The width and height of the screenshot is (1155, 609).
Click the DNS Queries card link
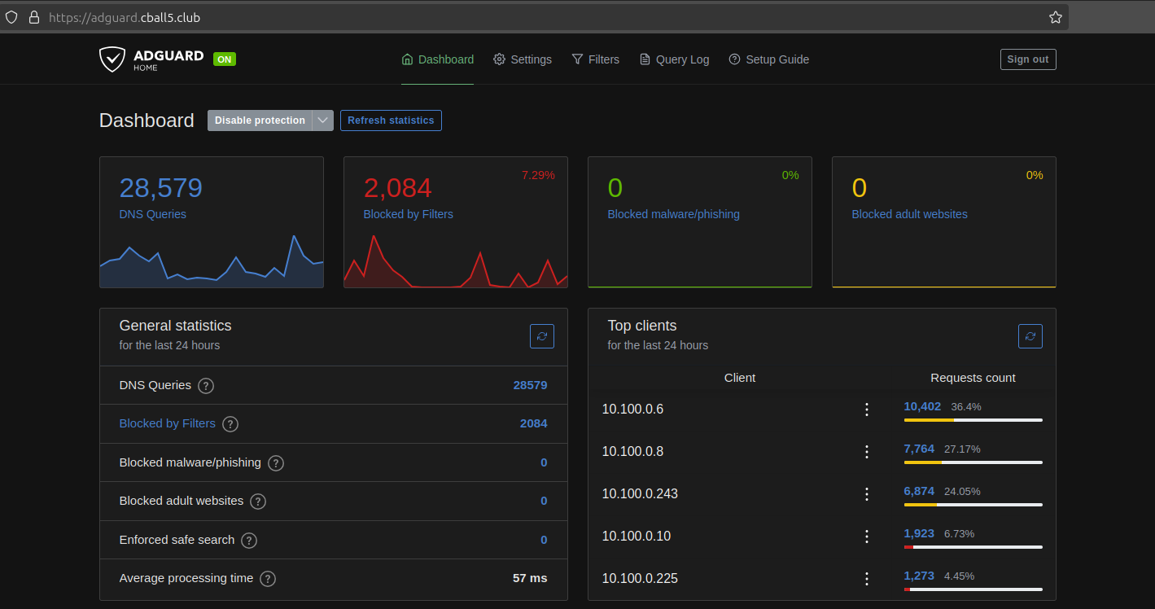[153, 214]
